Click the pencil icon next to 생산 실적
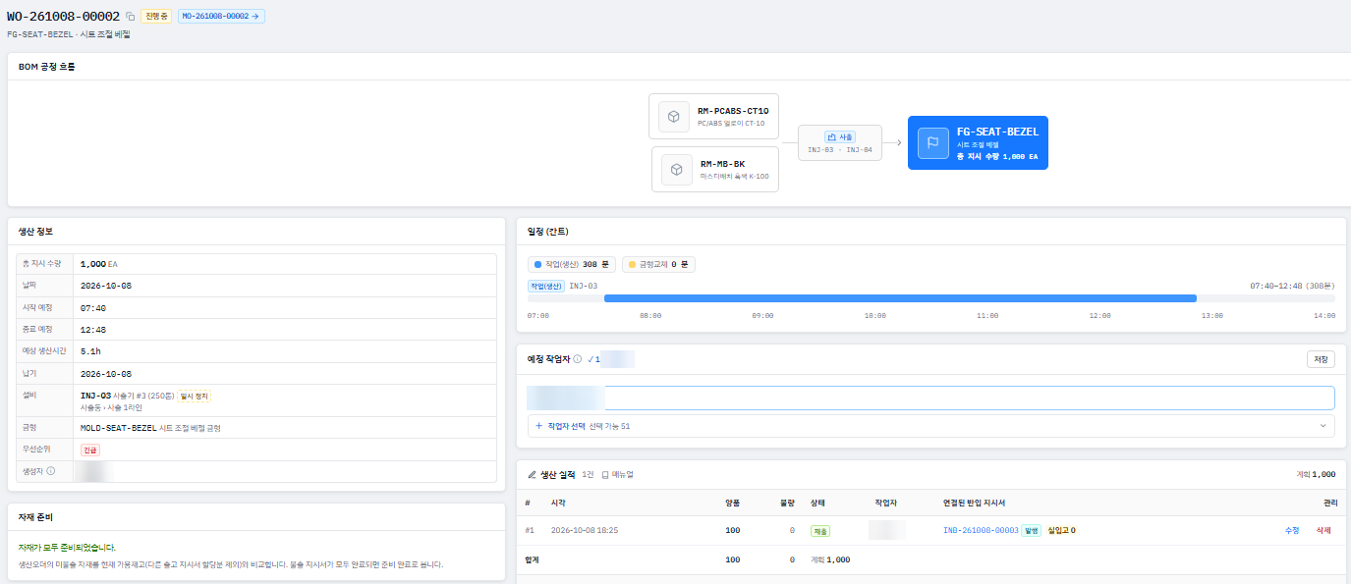The image size is (1351, 584). pyautogui.click(x=533, y=475)
